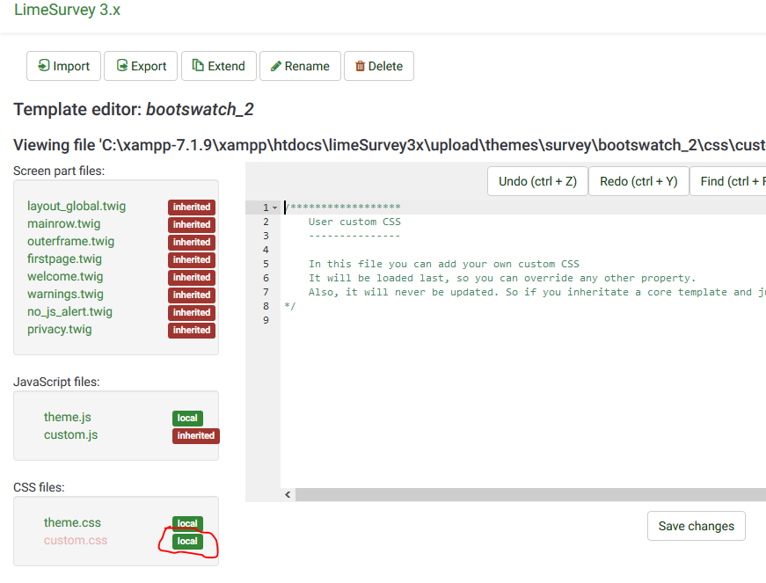
Task: Click the Find button in editor toolbar
Action: pyautogui.click(x=728, y=181)
